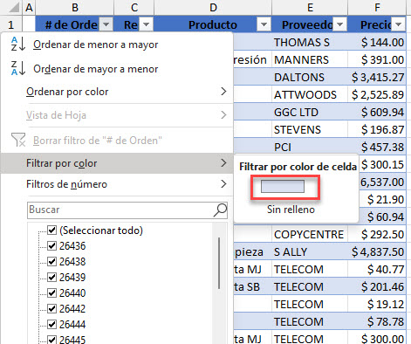
Task: Click the S ALLY cell
Action: tap(310, 251)
